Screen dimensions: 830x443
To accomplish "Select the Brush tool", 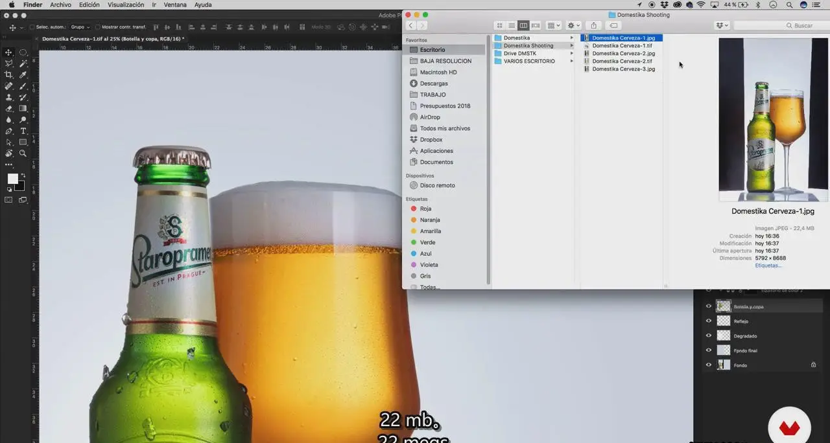I will click(23, 86).
